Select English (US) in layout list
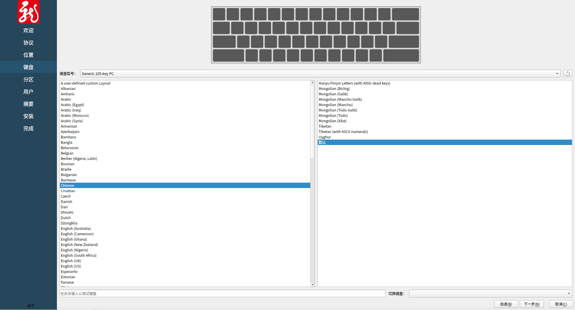The height and width of the screenshot is (310, 575). pos(71,266)
